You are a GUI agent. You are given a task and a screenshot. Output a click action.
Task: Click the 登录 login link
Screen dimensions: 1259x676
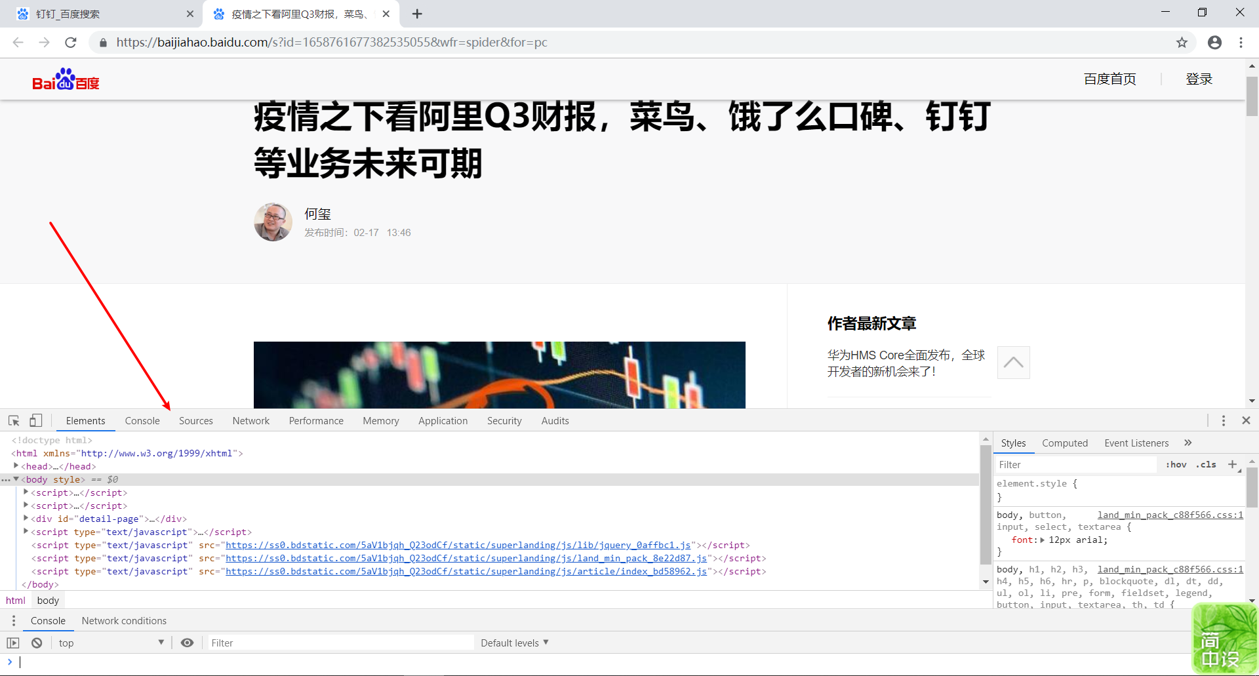point(1199,79)
